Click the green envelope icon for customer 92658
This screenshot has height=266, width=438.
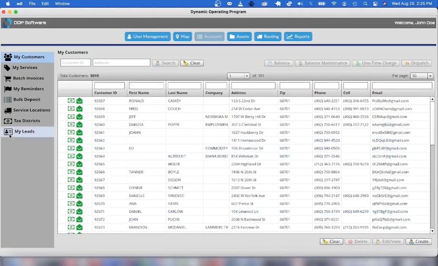[79, 109]
